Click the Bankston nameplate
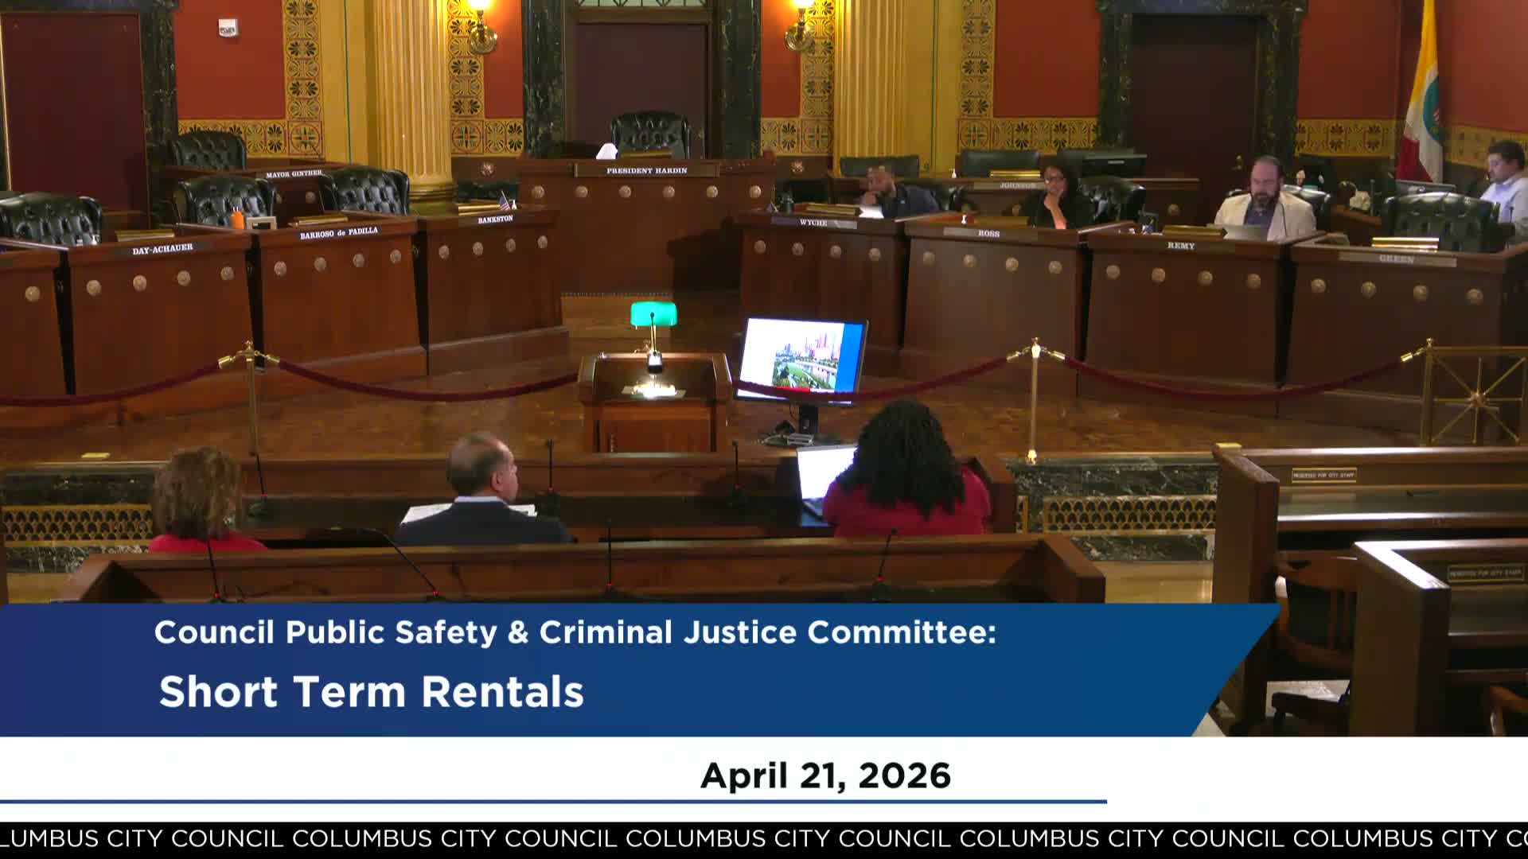 [495, 219]
